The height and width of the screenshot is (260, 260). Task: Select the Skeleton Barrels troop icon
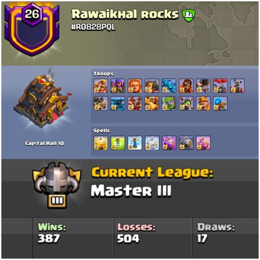click(220, 86)
